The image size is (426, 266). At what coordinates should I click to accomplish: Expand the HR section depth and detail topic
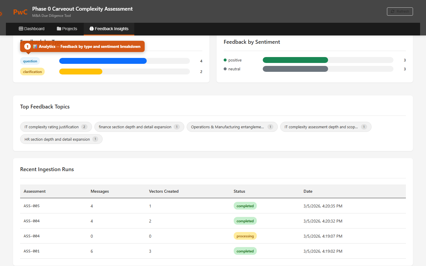click(x=61, y=139)
